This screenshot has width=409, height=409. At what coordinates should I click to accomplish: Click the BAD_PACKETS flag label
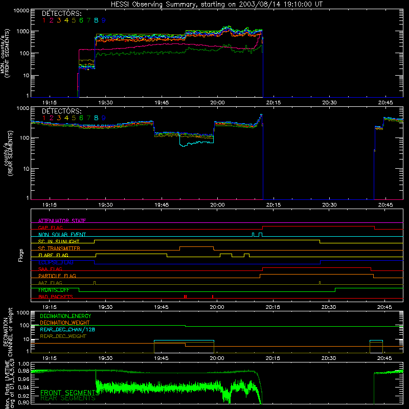pos(56,297)
